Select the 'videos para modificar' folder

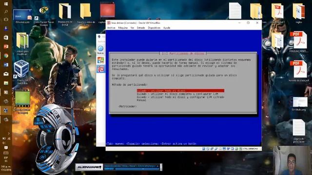click(x=22, y=44)
